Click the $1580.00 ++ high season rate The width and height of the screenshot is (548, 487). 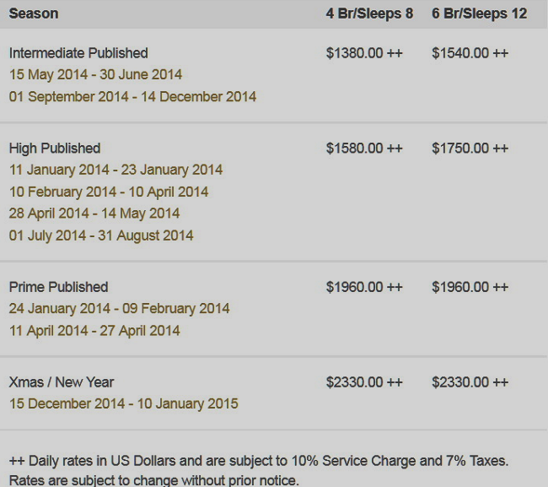click(364, 149)
